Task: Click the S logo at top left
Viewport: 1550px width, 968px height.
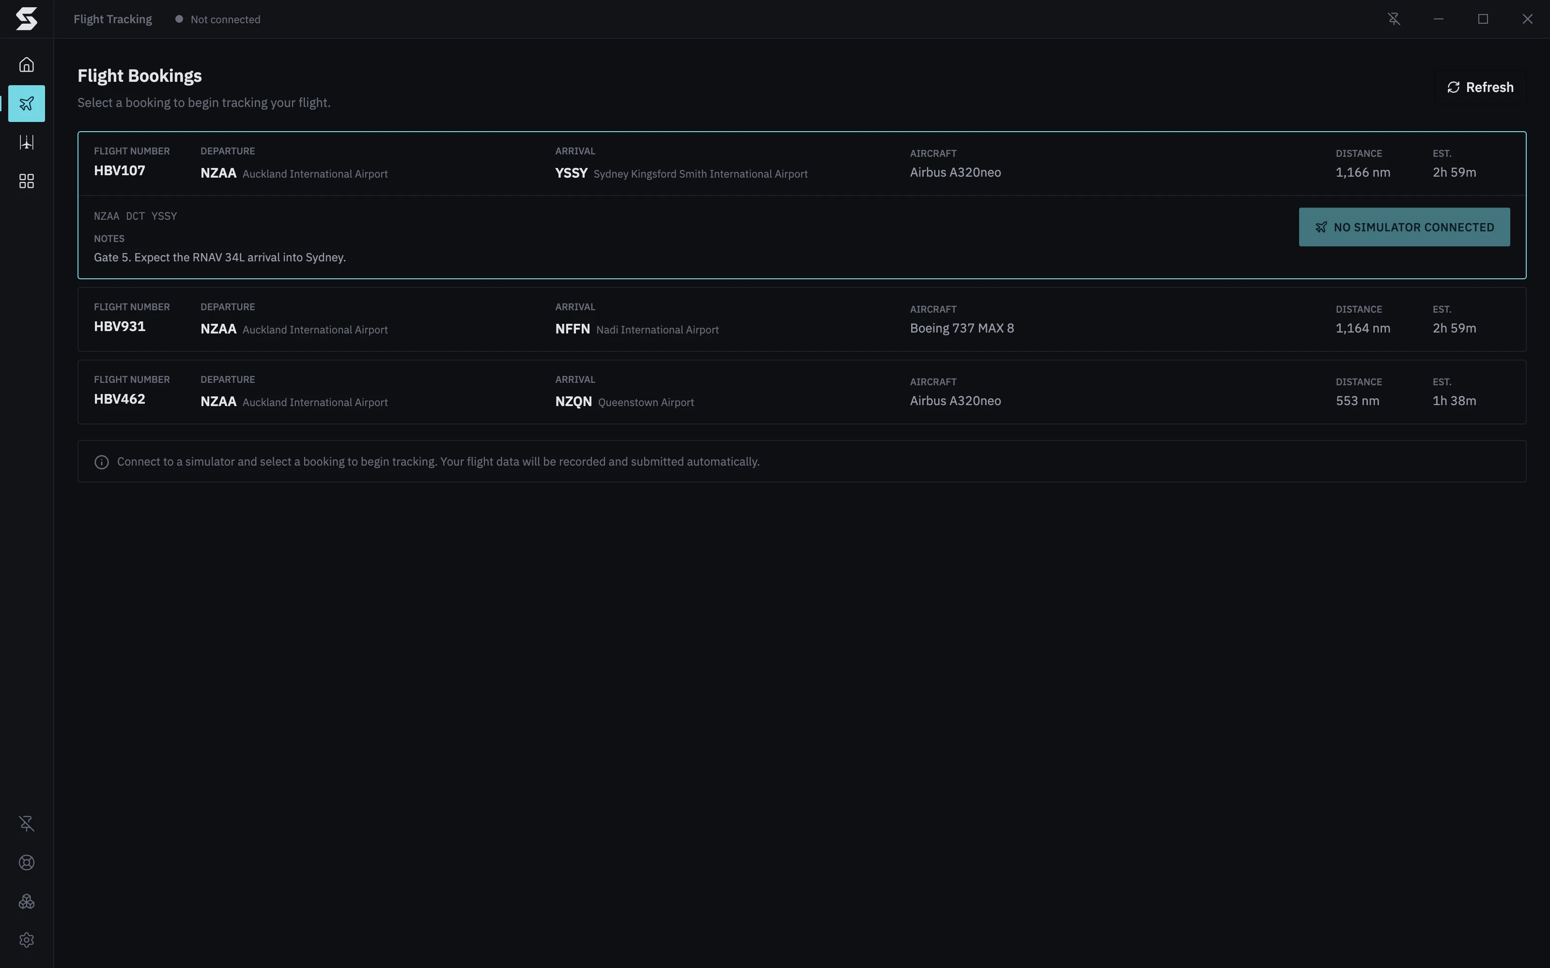Action: pyautogui.click(x=26, y=19)
